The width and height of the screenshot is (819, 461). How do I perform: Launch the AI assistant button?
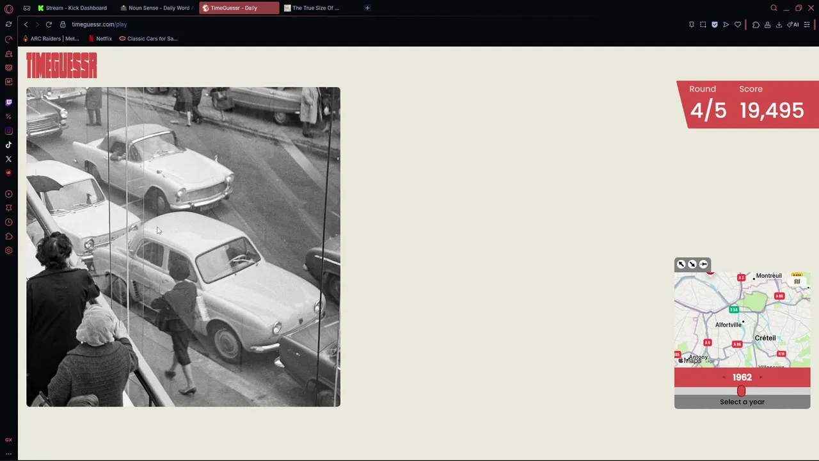[x=793, y=24]
